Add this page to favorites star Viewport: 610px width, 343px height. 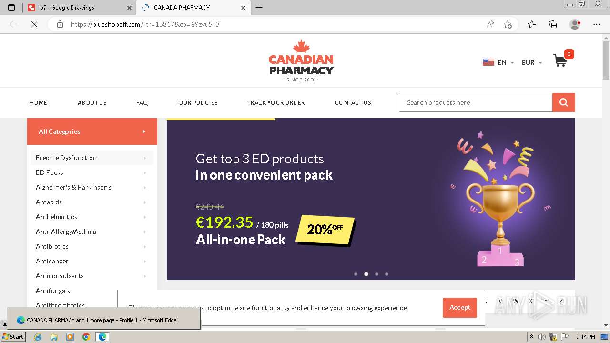point(508,24)
